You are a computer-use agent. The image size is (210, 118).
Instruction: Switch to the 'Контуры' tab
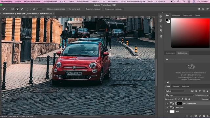[x=185, y=87]
